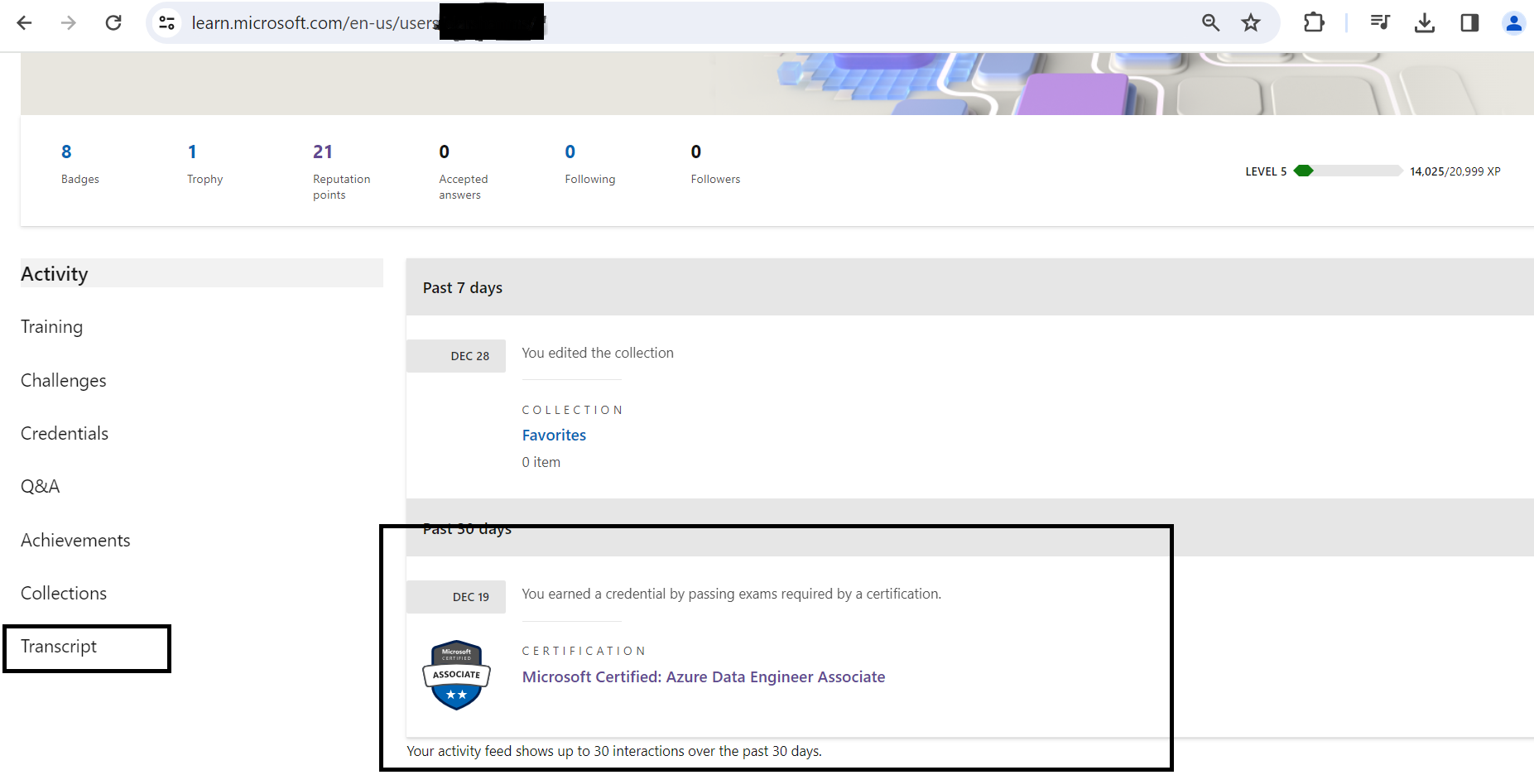Open the media control icon
1534x775 pixels.
(x=1380, y=23)
